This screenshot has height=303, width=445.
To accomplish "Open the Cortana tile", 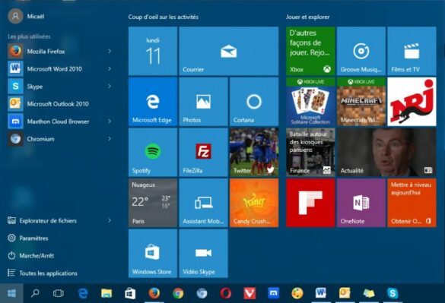I will point(254,102).
